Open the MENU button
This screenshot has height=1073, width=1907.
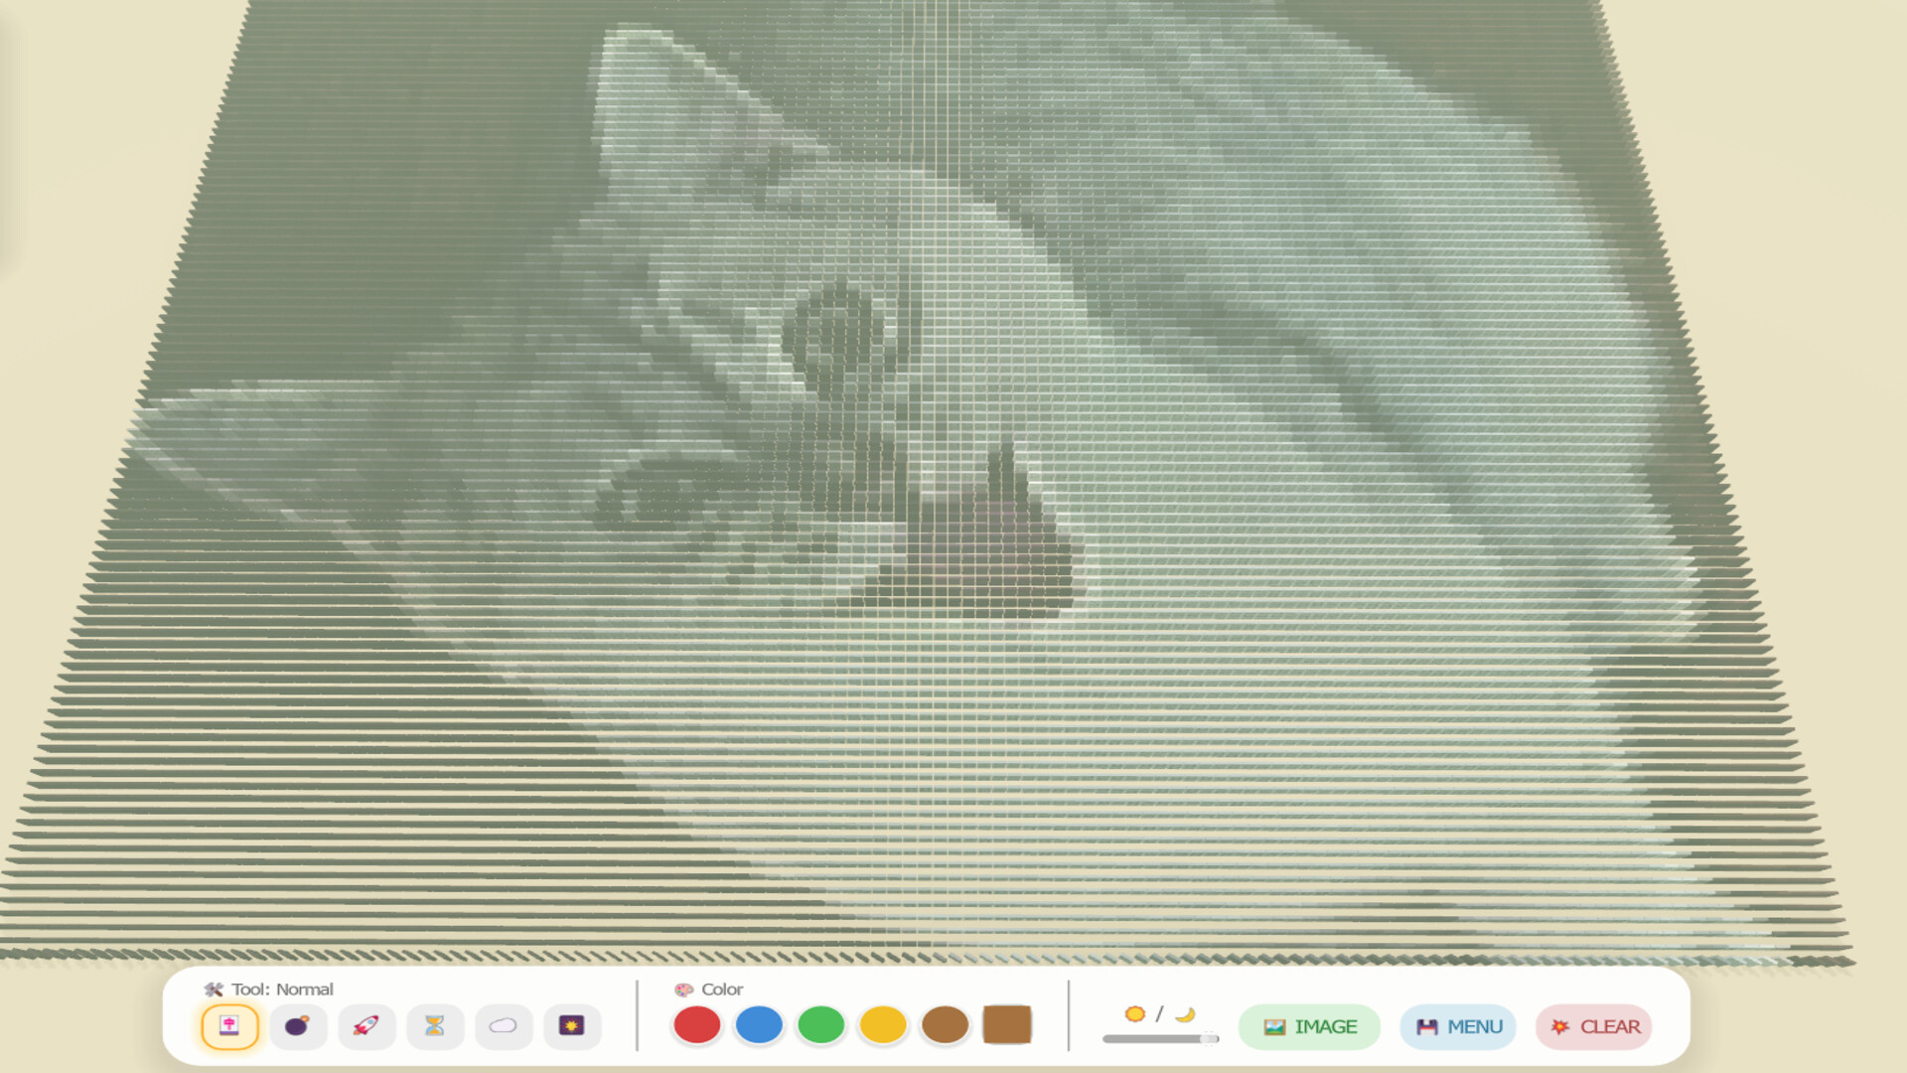coord(1458,1027)
